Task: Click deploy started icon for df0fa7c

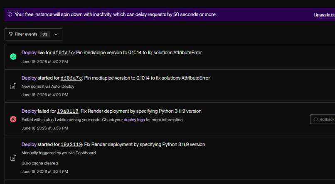Action: pyautogui.click(x=13, y=86)
